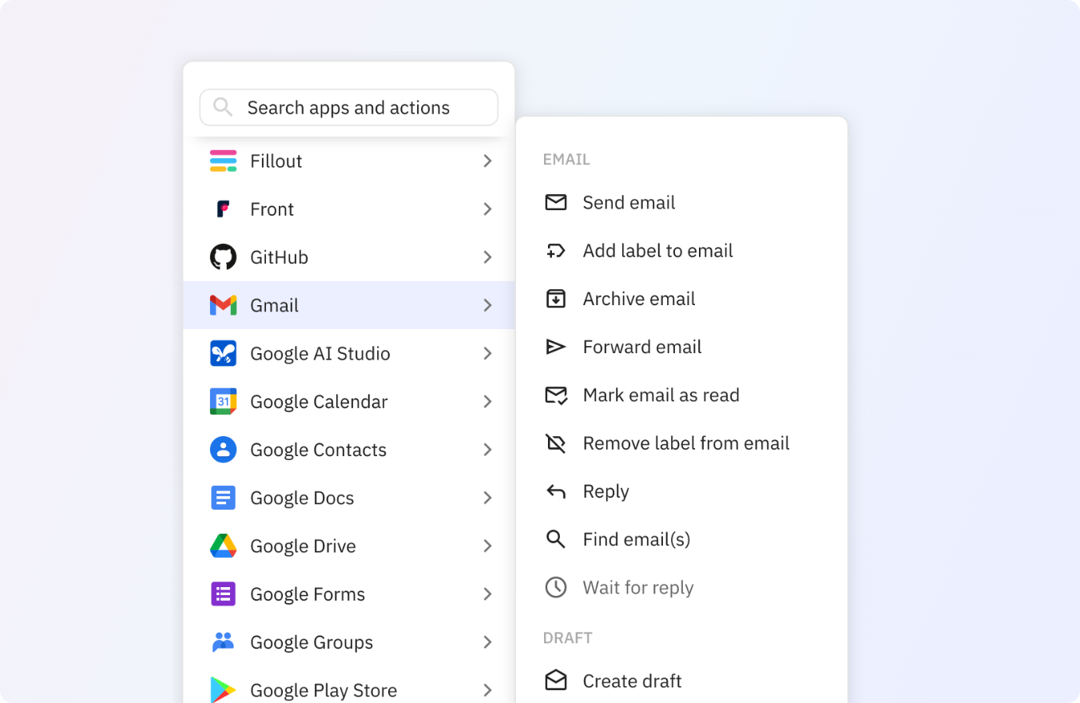
Task: Open the Google Calendar label
Action: (319, 402)
